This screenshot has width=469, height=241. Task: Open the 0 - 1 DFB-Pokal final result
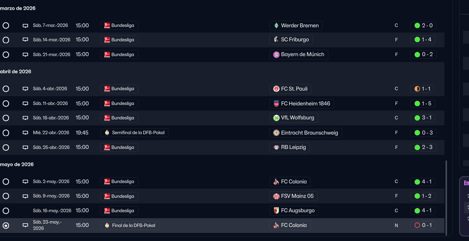(423, 225)
